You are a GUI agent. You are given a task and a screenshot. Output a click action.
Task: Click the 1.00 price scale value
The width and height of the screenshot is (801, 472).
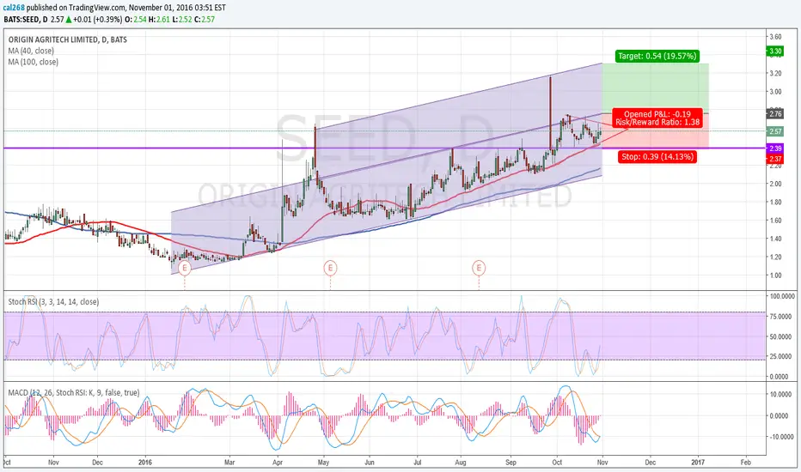[x=775, y=275]
